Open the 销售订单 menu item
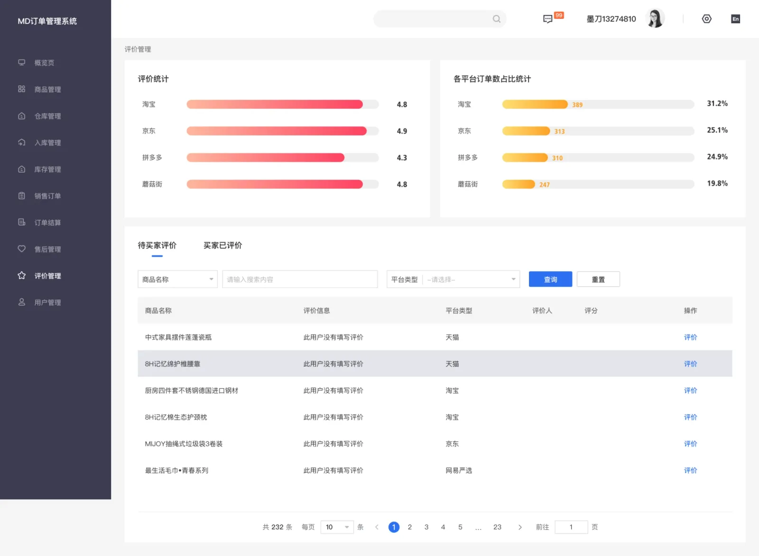 pyautogui.click(x=47, y=196)
